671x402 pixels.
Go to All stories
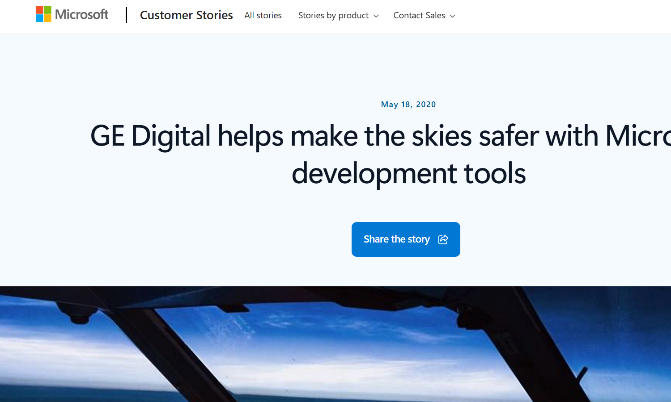[263, 16]
